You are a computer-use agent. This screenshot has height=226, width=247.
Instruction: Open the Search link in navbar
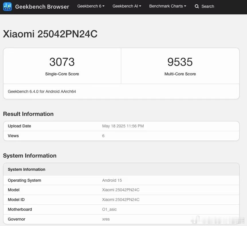[x=208, y=6]
